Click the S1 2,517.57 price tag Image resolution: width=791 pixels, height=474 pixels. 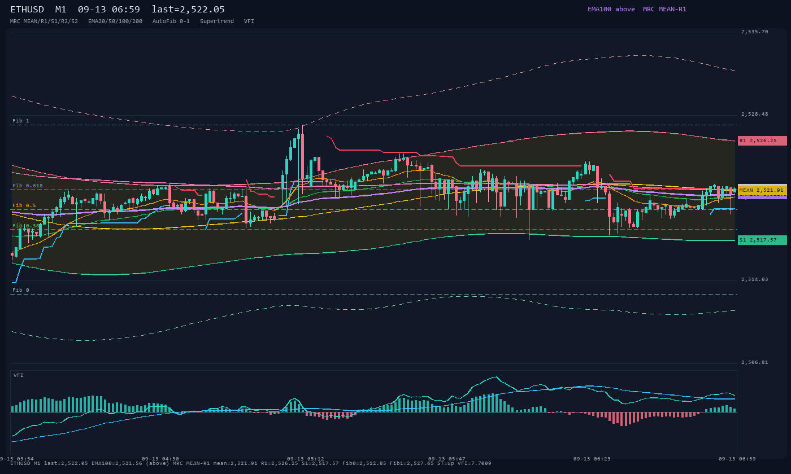762,240
